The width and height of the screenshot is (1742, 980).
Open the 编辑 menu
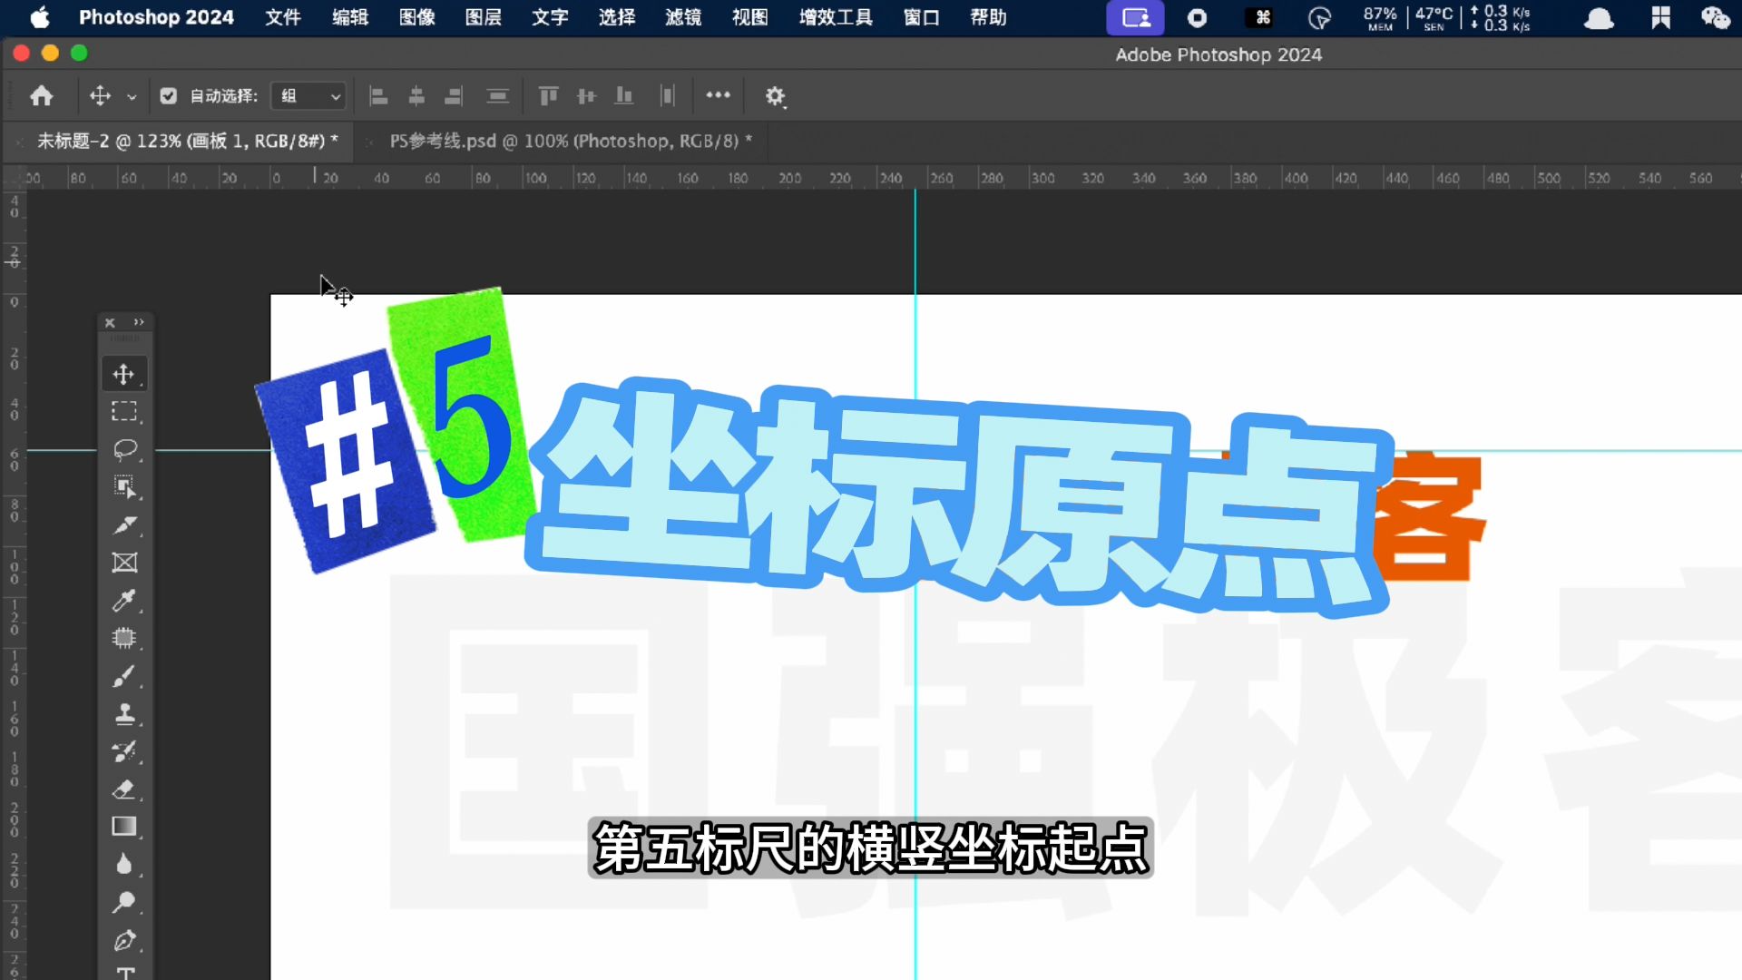[x=350, y=17]
